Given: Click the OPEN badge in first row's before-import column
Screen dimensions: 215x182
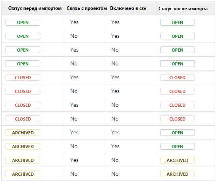Looking at the screenshot, I should (23, 22).
